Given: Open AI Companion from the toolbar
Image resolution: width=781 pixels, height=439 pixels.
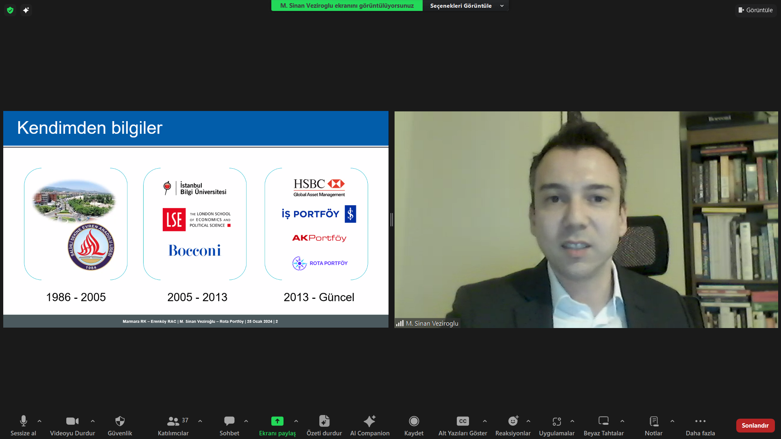Looking at the screenshot, I should pyautogui.click(x=370, y=425).
